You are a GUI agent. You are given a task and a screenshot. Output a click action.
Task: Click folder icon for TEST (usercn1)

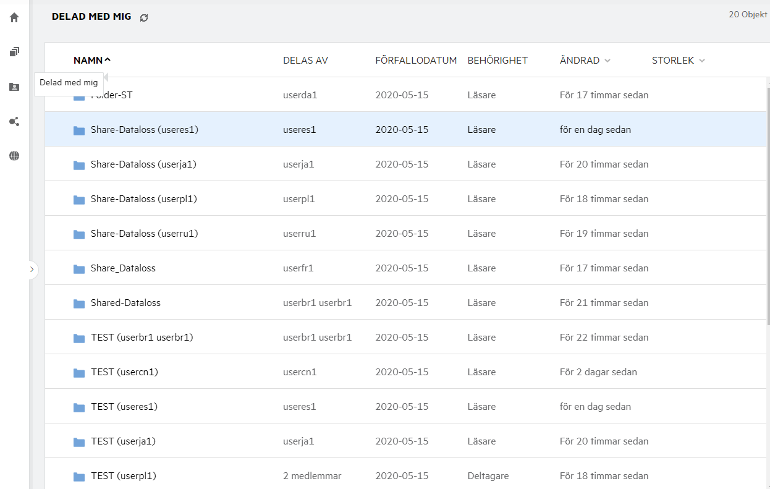78,373
